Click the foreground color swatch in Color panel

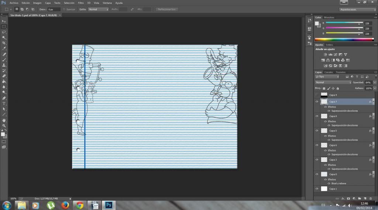pos(317,24)
